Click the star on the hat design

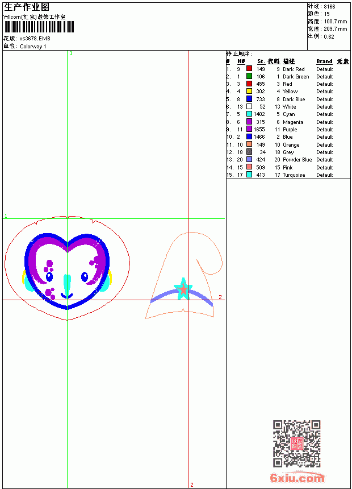pos(183,289)
